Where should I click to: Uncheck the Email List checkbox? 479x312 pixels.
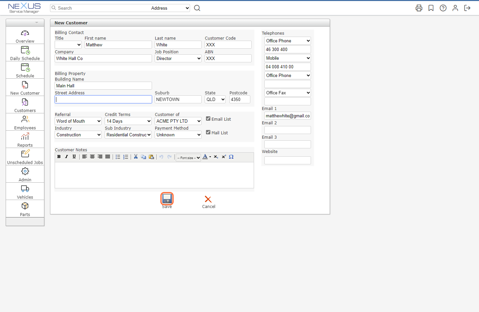point(208,119)
